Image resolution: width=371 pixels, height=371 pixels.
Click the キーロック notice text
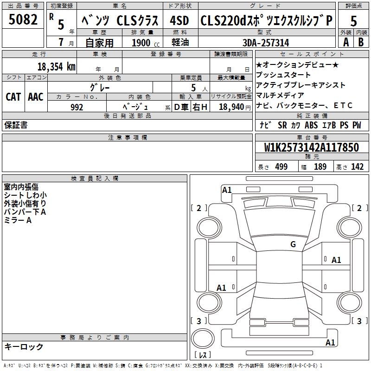point(24,346)
